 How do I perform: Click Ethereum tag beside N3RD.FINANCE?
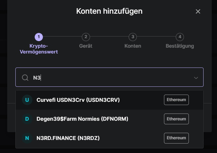(176, 138)
